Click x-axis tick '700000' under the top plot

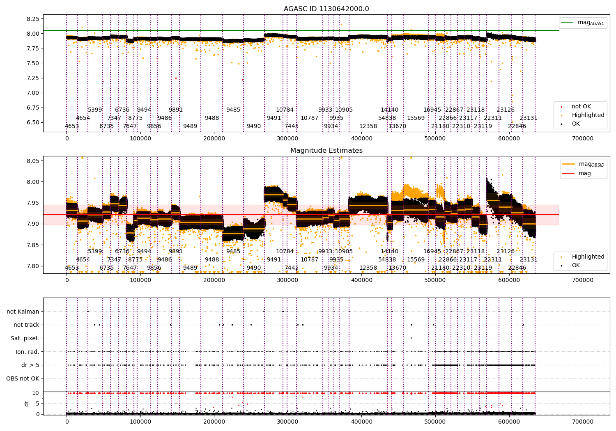(x=583, y=139)
